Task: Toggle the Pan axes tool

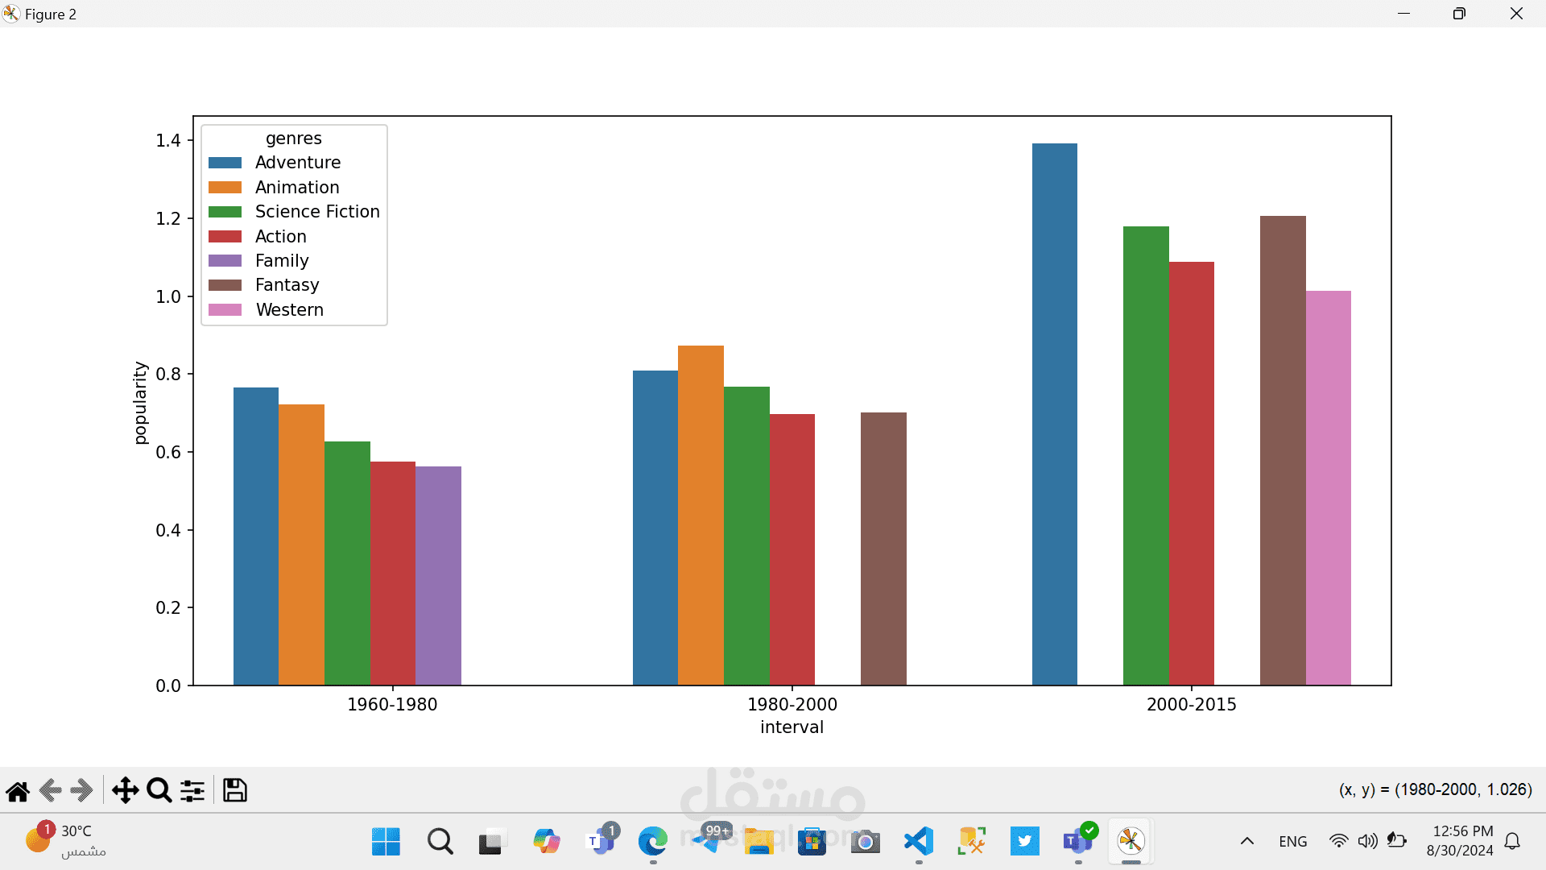Action: point(125,790)
